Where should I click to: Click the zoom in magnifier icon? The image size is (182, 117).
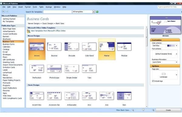[x=153, y=110]
